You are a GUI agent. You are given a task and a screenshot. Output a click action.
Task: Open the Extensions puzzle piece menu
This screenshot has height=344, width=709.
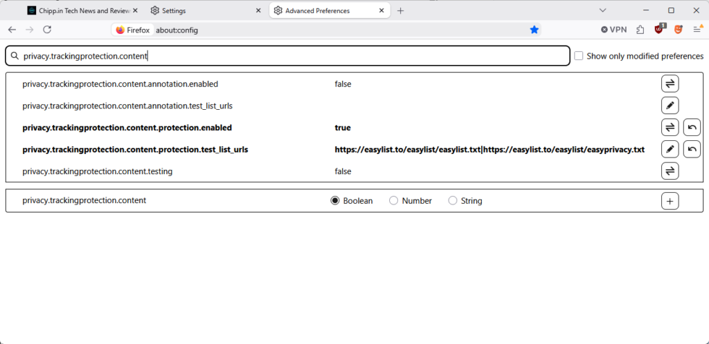tap(640, 30)
